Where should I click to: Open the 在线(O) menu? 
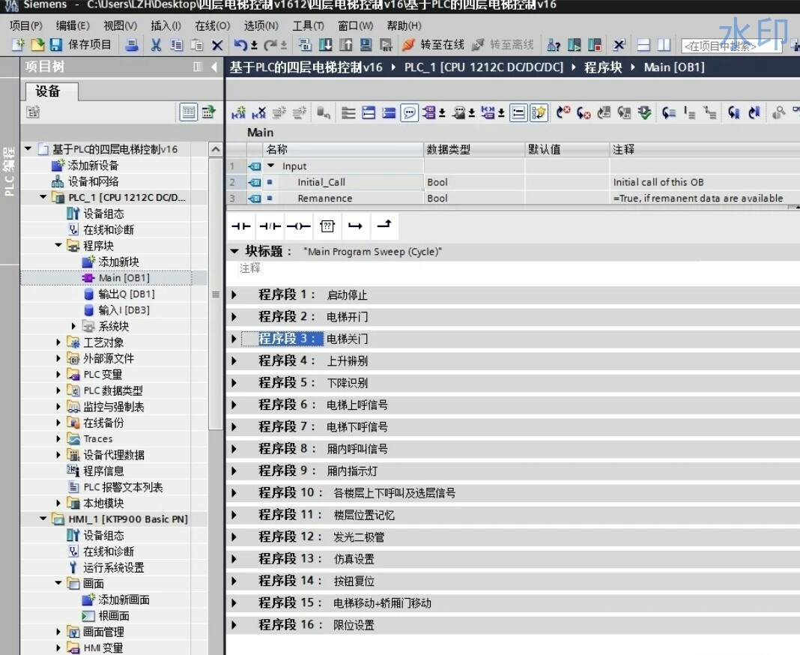click(212, 25)
